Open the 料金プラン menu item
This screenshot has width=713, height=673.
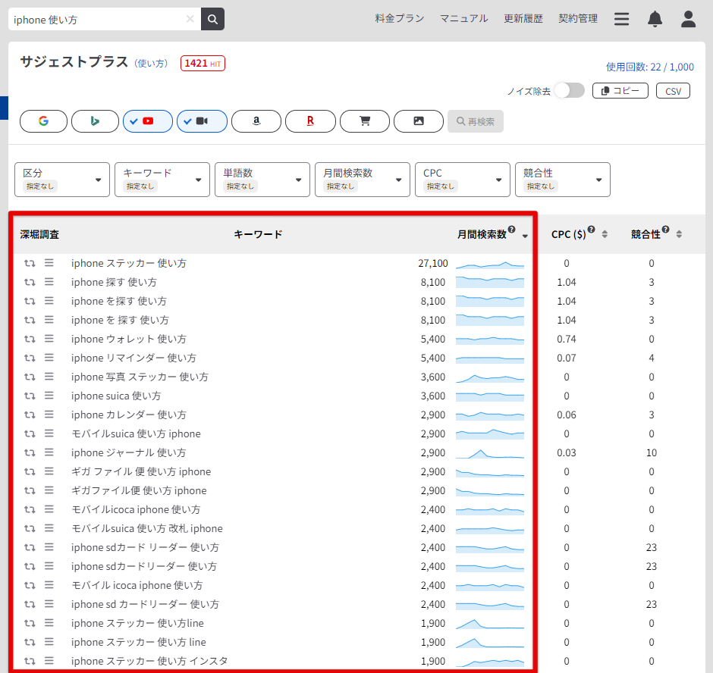tap(400, 18)
